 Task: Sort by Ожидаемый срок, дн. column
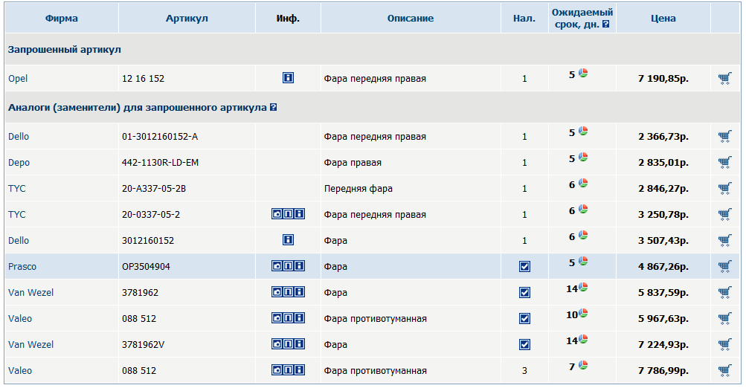pos(582,18)
